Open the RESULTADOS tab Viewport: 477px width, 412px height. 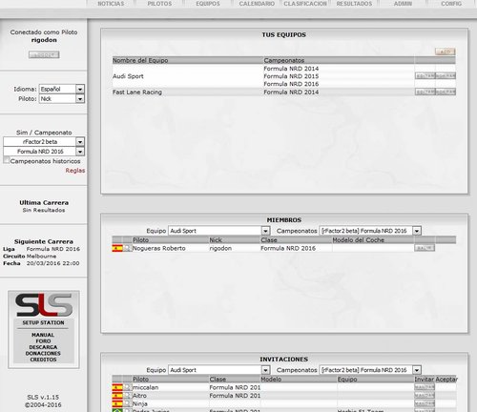[x=354, y=4]
